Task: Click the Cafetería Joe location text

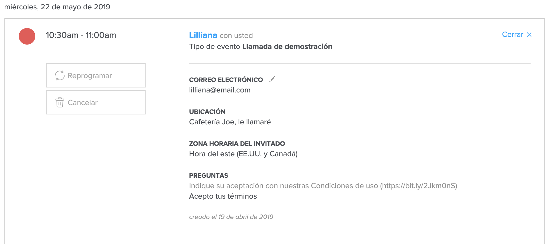Action: (230, 122)
